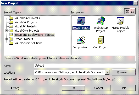Select Visual C# Projects in tree

point(26,22)
